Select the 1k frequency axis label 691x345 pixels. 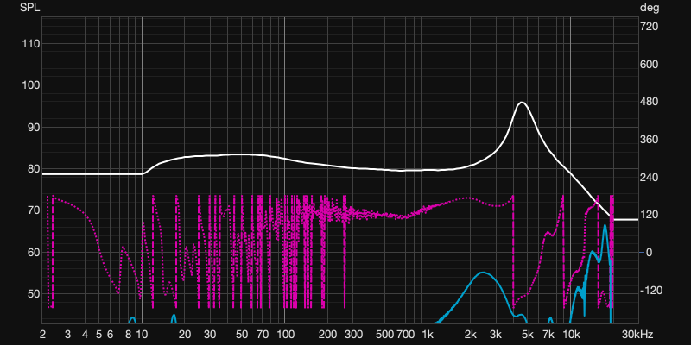(x=428, y=334)
